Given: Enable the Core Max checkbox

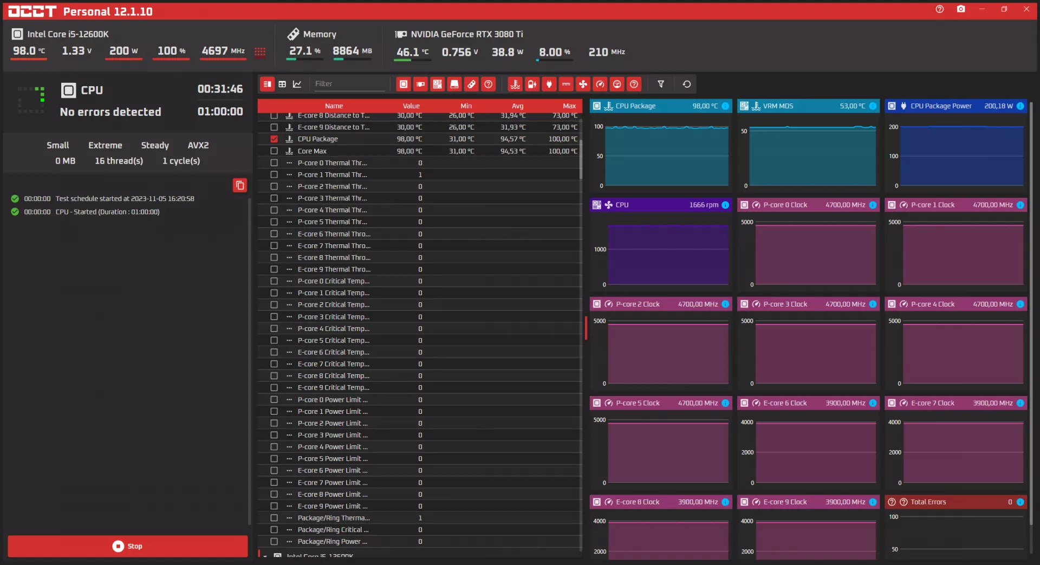Looking at the screenshot, I should 274,151.
